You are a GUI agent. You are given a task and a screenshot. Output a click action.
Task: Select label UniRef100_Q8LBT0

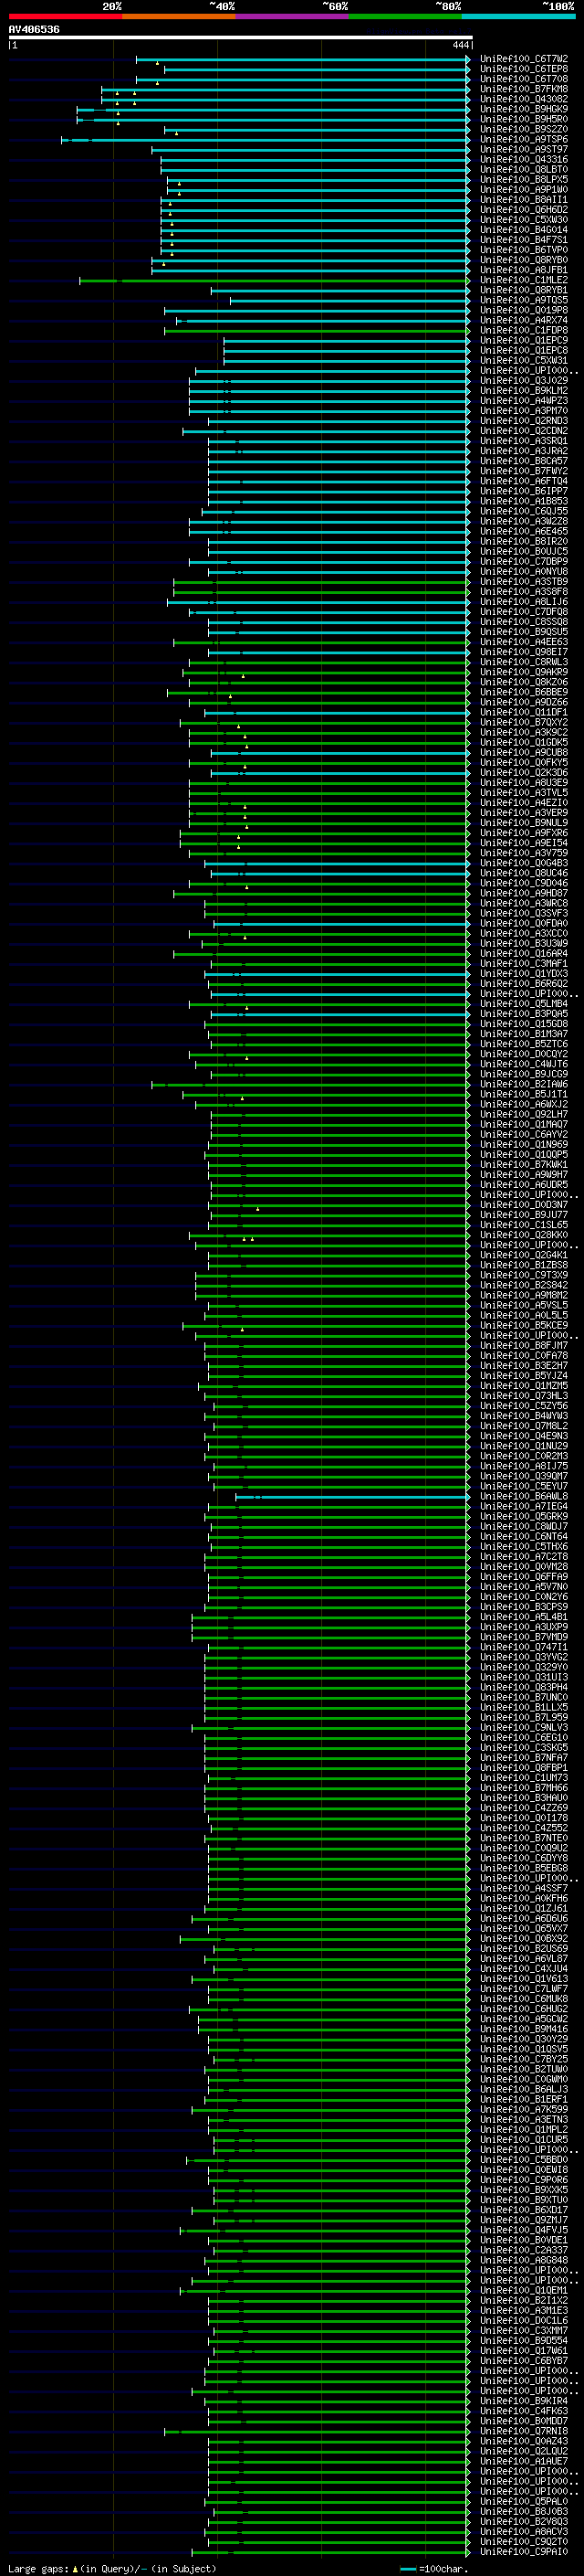tap(524, 169)
